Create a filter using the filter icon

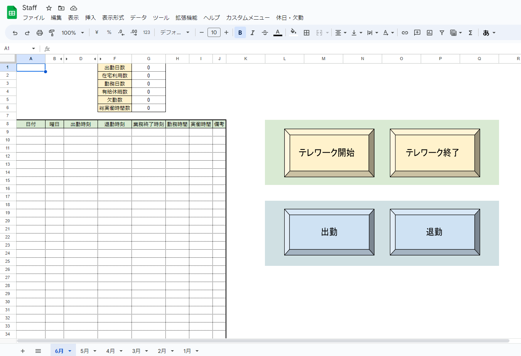(x=442, y=32)
